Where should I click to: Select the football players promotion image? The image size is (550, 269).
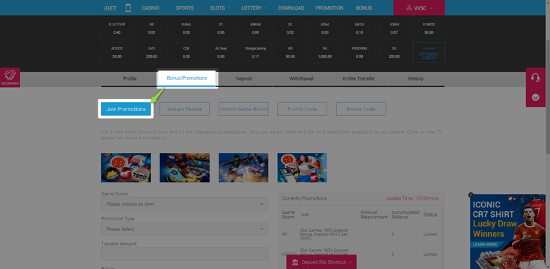pos(243,167)
